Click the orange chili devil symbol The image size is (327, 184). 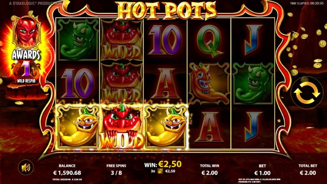click(209, 83)
